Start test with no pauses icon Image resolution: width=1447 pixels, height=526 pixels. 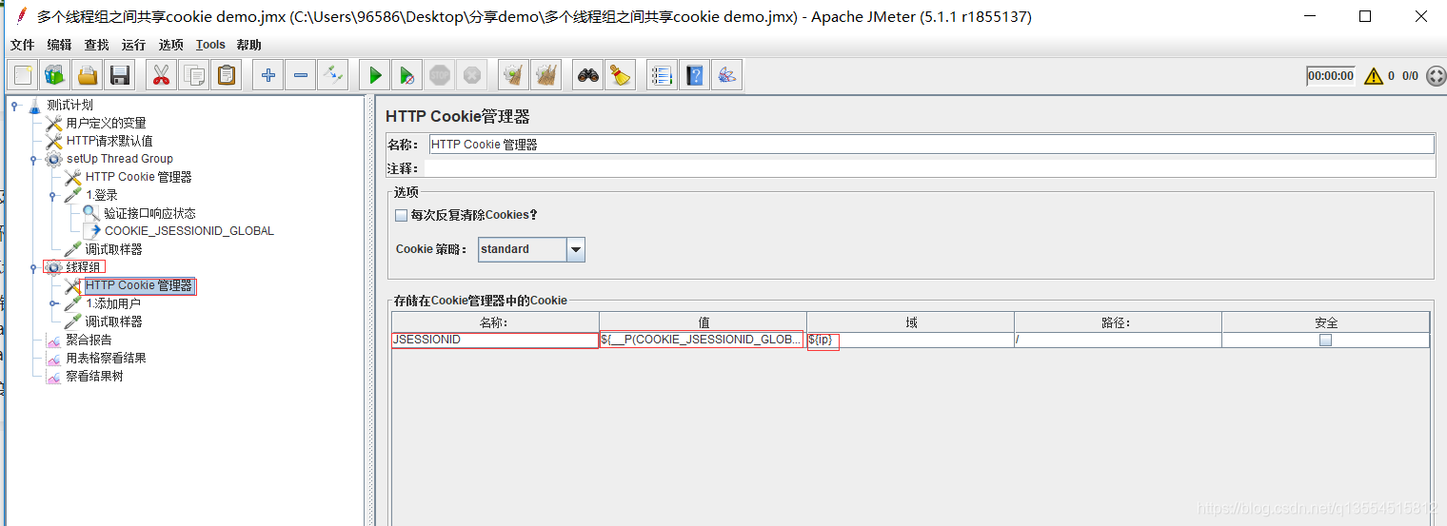tap(407, 75)
